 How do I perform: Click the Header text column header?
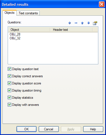pos(71,30)
